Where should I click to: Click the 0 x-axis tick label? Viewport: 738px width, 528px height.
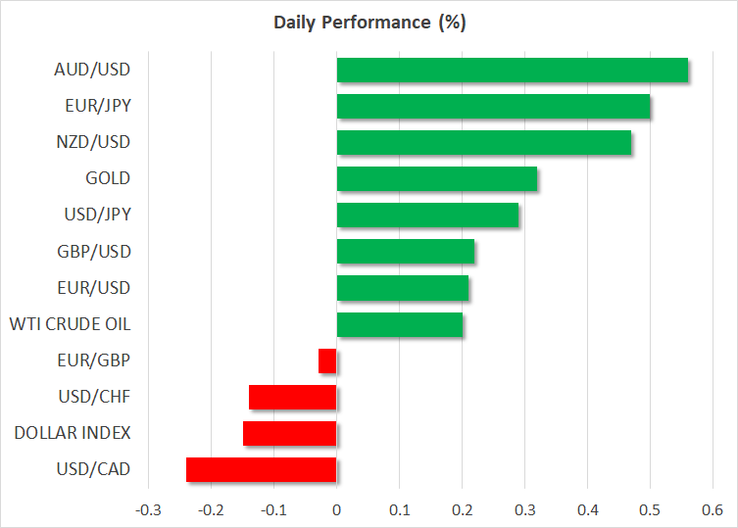(x=336, y=509)
